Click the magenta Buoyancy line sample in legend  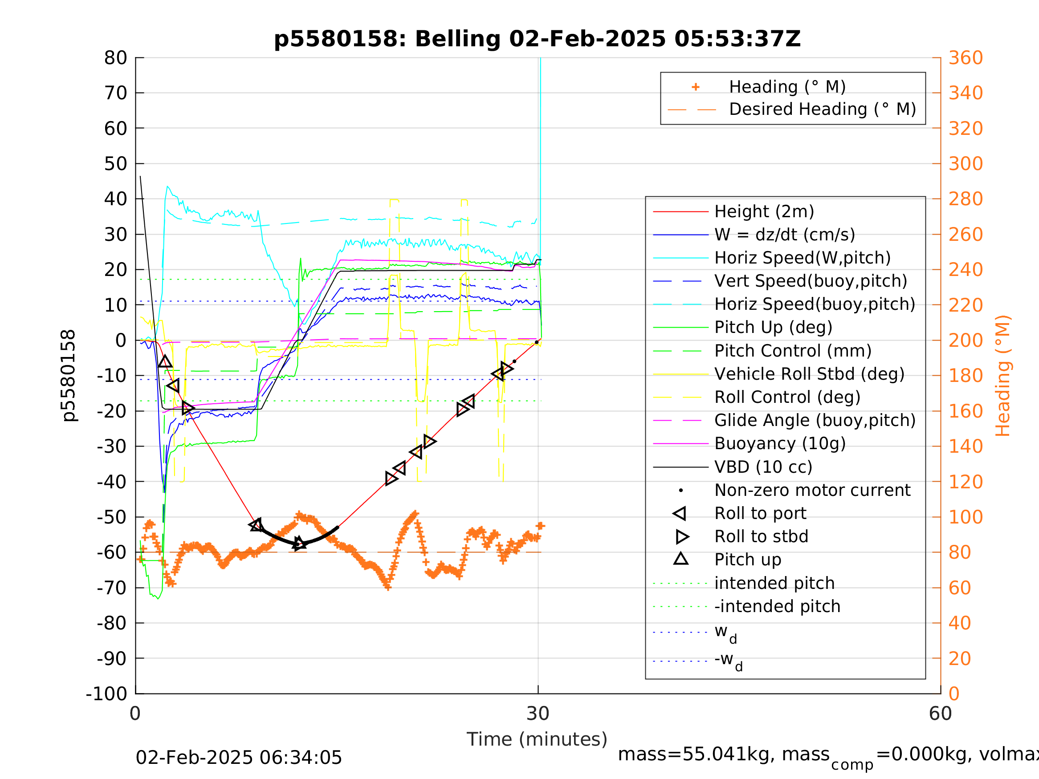680,443
